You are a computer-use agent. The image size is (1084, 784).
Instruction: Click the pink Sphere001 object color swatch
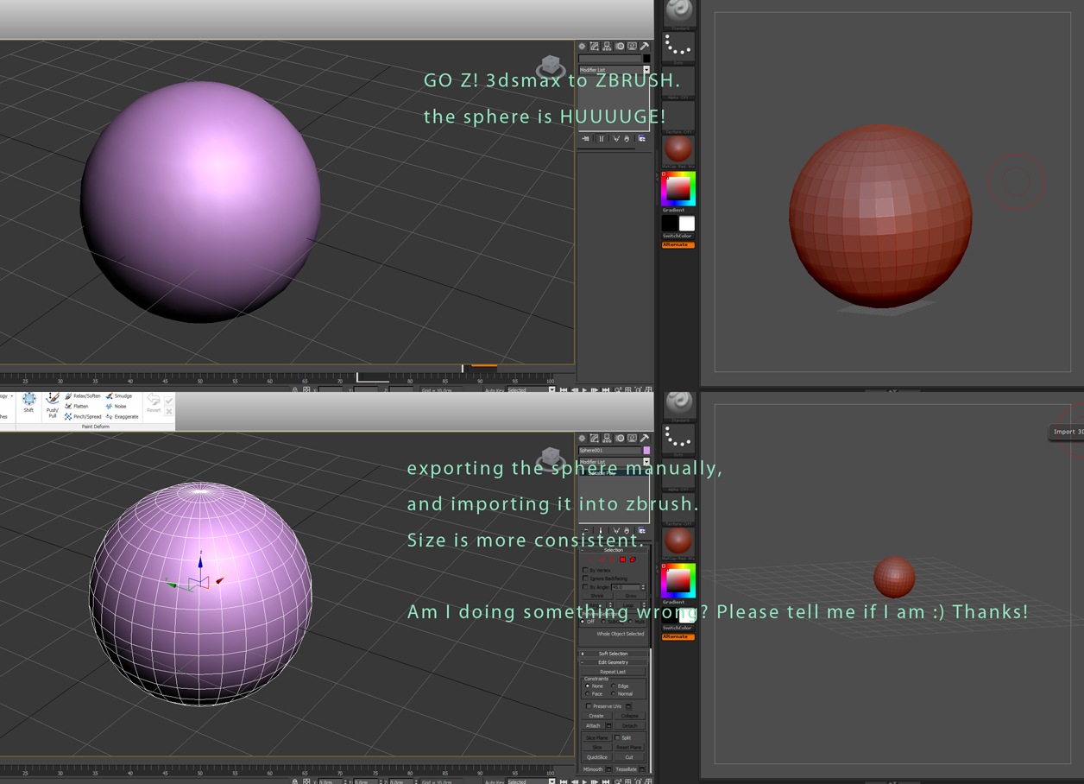click(646, 451)
